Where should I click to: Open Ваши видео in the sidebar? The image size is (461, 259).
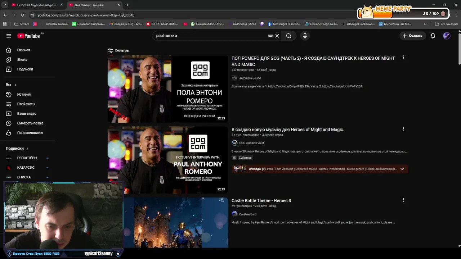click(27, 113)
